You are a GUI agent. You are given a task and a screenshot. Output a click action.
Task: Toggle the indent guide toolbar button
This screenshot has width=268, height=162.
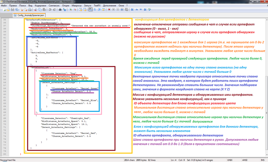pos(99,10)
